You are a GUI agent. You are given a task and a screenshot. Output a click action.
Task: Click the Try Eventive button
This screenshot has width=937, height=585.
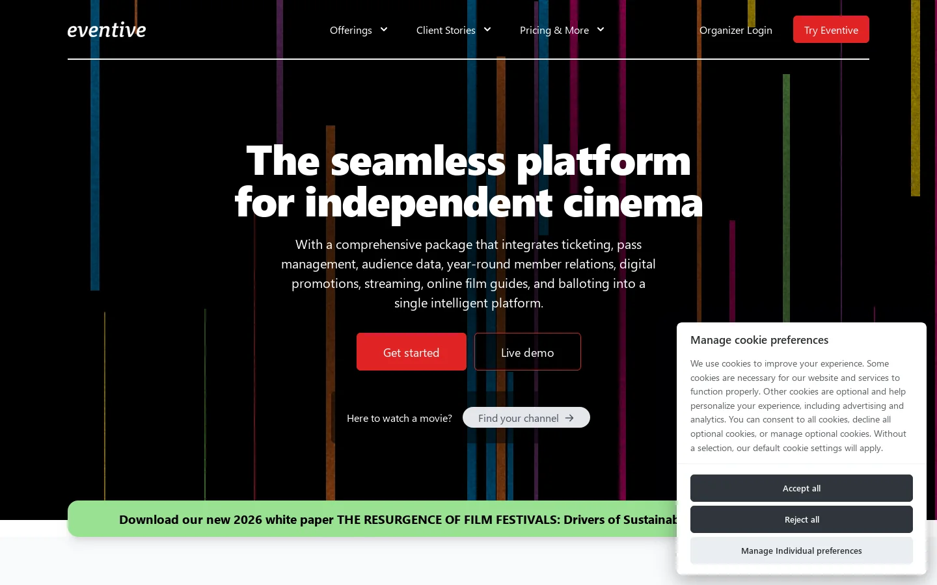[x=831, y=29]
